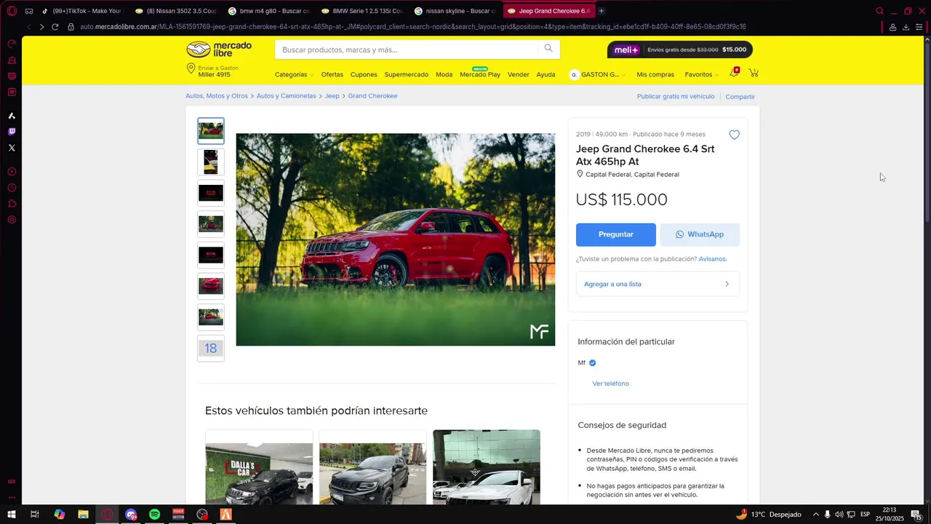Open the Ofertas menu item
931x524 pixels.
click(332, 74)
